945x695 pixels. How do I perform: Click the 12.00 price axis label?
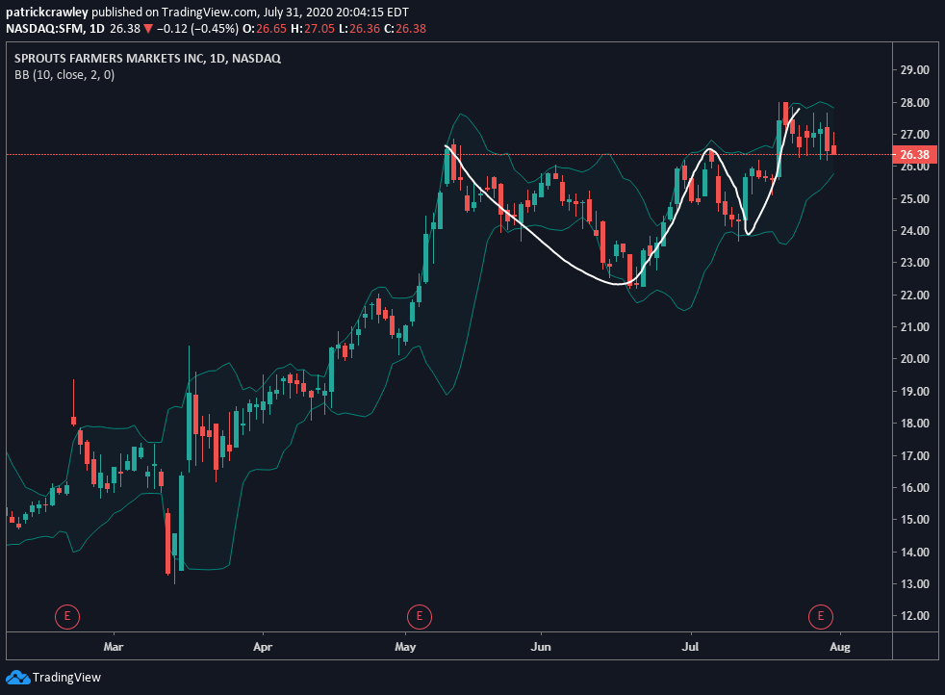click(914, 617)
